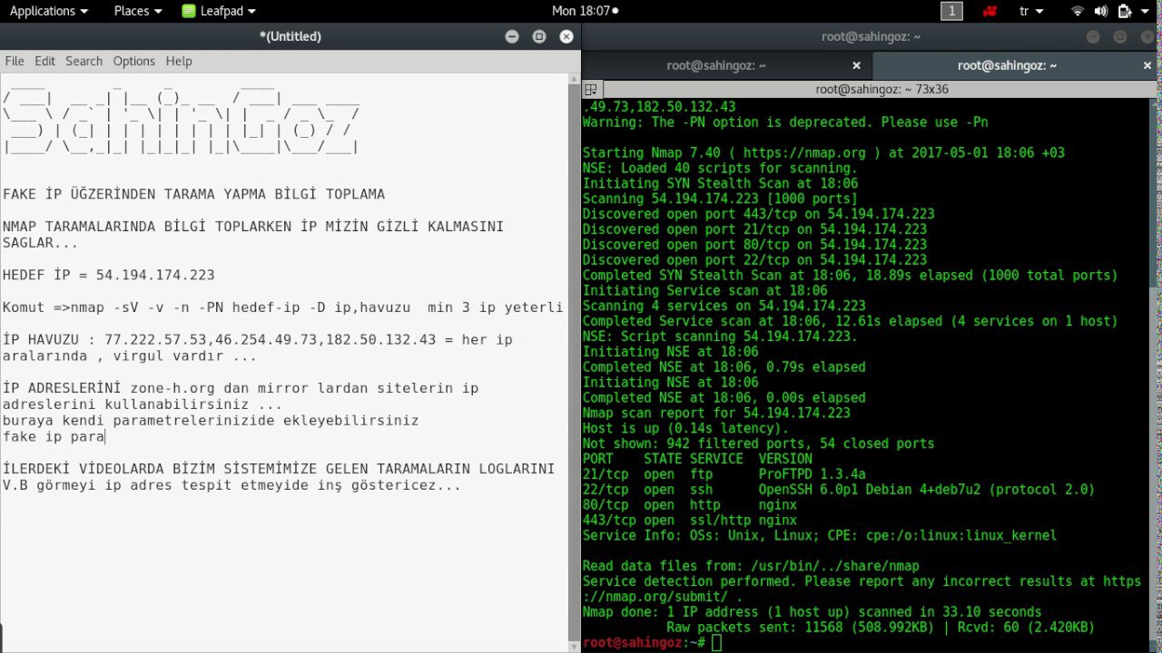The height and width of the screenshot is (653, 1162).
Task: Open Leafpad Help menu
Action: (179, 61)
